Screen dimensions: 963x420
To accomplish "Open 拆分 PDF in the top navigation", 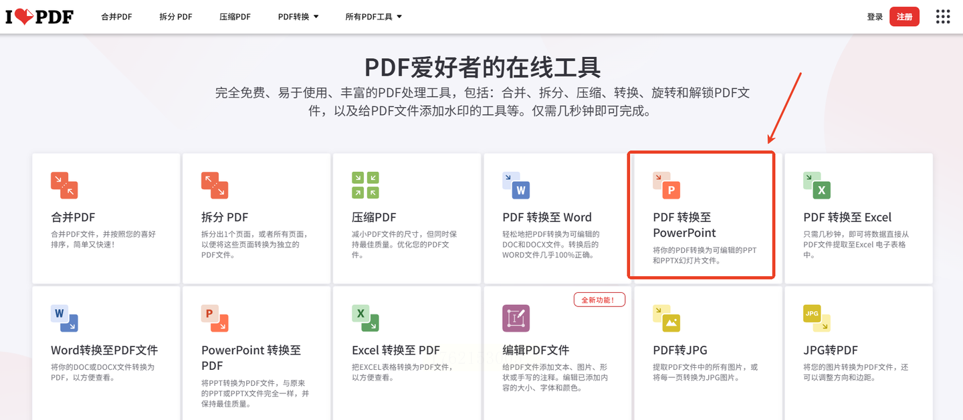I will coord(176,17).
